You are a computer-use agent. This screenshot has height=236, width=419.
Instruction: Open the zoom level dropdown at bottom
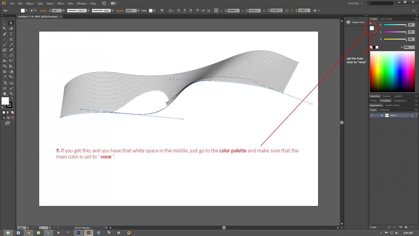pos(27,227)
